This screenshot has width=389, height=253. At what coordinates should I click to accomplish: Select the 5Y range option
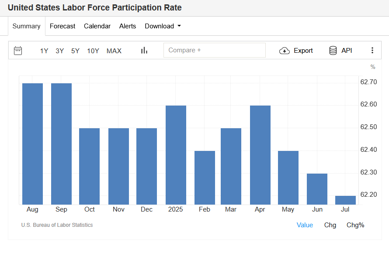(x=75, y=51)
